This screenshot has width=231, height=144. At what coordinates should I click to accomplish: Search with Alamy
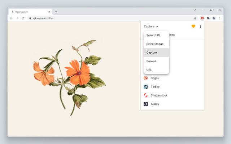(x=154, y=104)
